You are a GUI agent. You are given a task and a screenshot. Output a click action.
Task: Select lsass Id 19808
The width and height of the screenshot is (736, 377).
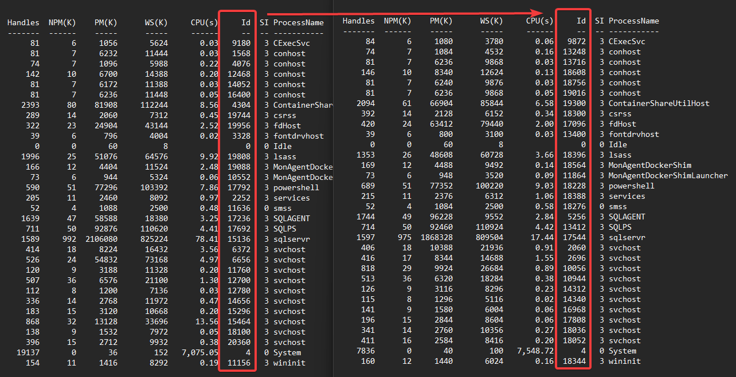click(238, 156)
